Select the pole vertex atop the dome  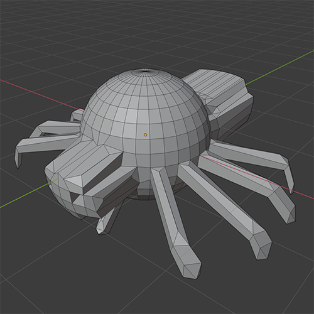coord(144,71)
